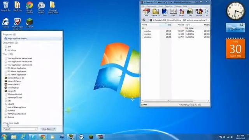Click the Delete icon in WinRAR toolbar
Image resolution: width=249 pixels, height=140 pixels.
182,12
